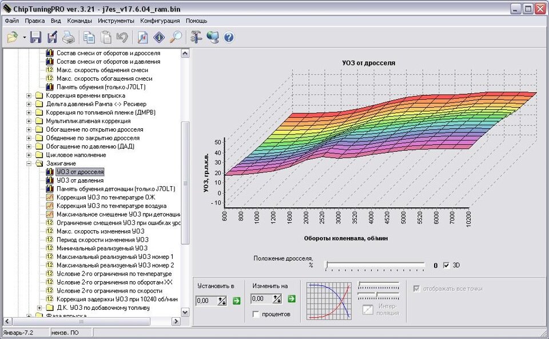
Task: Save the current file via toolbar icon
Action: (x=37, y=37)
